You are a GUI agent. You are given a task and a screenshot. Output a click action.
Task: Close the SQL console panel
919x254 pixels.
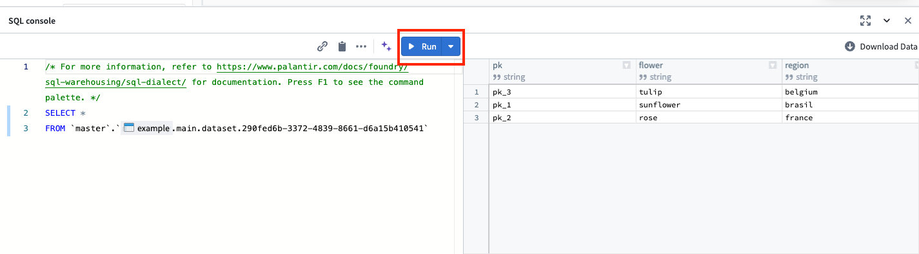click(907, 21)
